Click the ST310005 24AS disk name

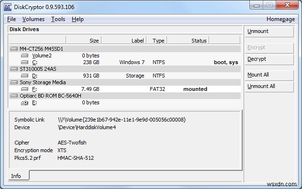[38, 69]
